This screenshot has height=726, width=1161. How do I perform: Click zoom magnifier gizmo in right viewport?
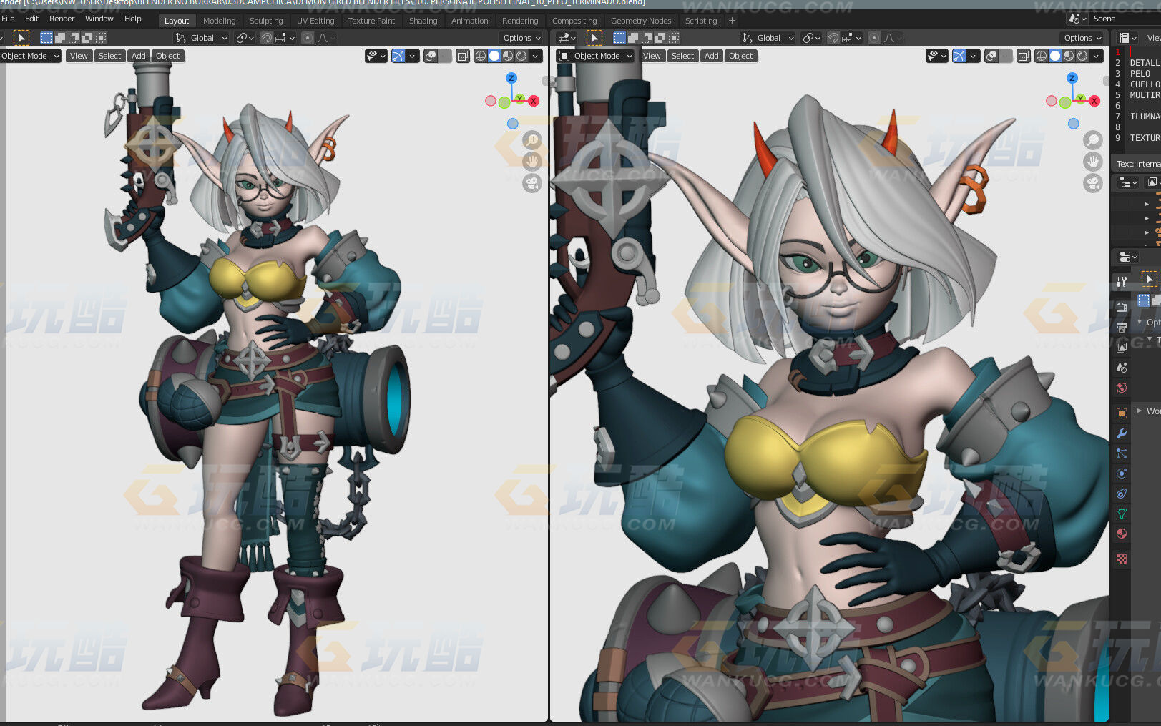1092,140
